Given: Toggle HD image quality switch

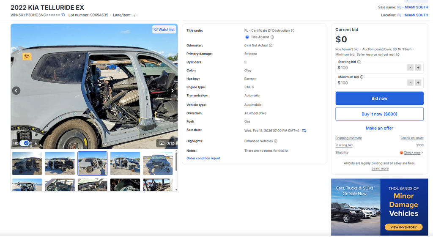Looking at the screenshot, I should pos(25,143).
